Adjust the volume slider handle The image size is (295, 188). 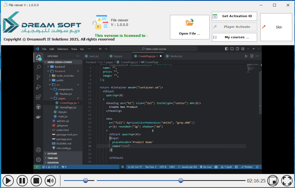[x=86, y=180]
